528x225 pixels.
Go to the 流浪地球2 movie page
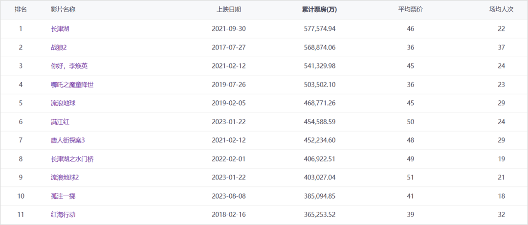tap(65, 177)
